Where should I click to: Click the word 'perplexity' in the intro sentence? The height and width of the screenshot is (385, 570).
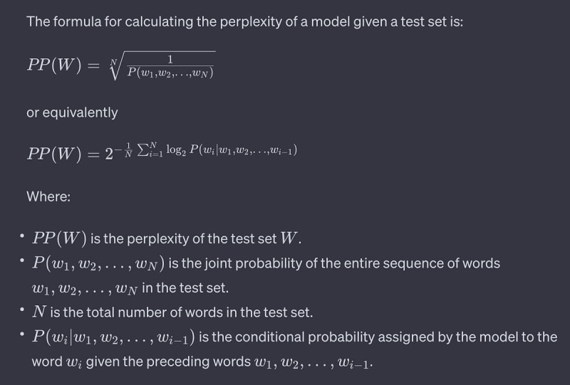click(x=221, y=21)
